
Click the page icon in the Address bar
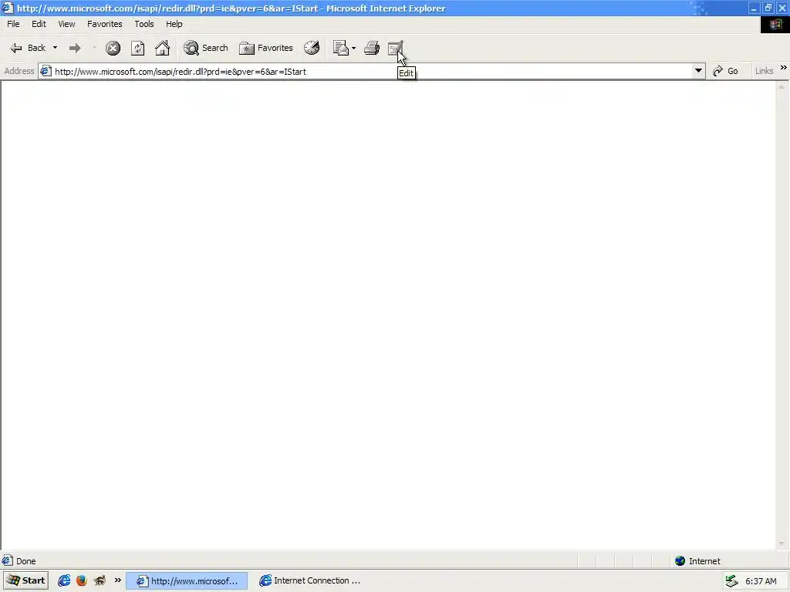tap(46, 71)
